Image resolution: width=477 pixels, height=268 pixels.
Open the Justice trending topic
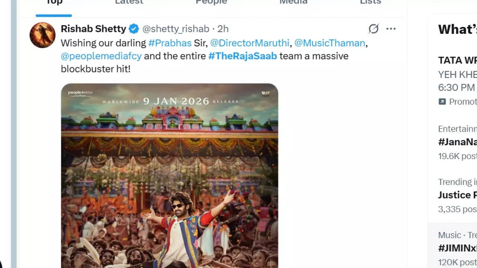[458, 195]
